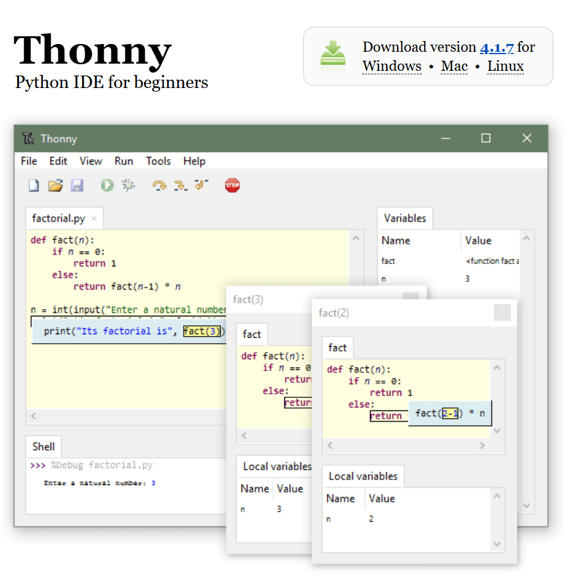The image size is (571, 584).
Task: Click the New file toolbar icon
Action: tap(34, 186)
